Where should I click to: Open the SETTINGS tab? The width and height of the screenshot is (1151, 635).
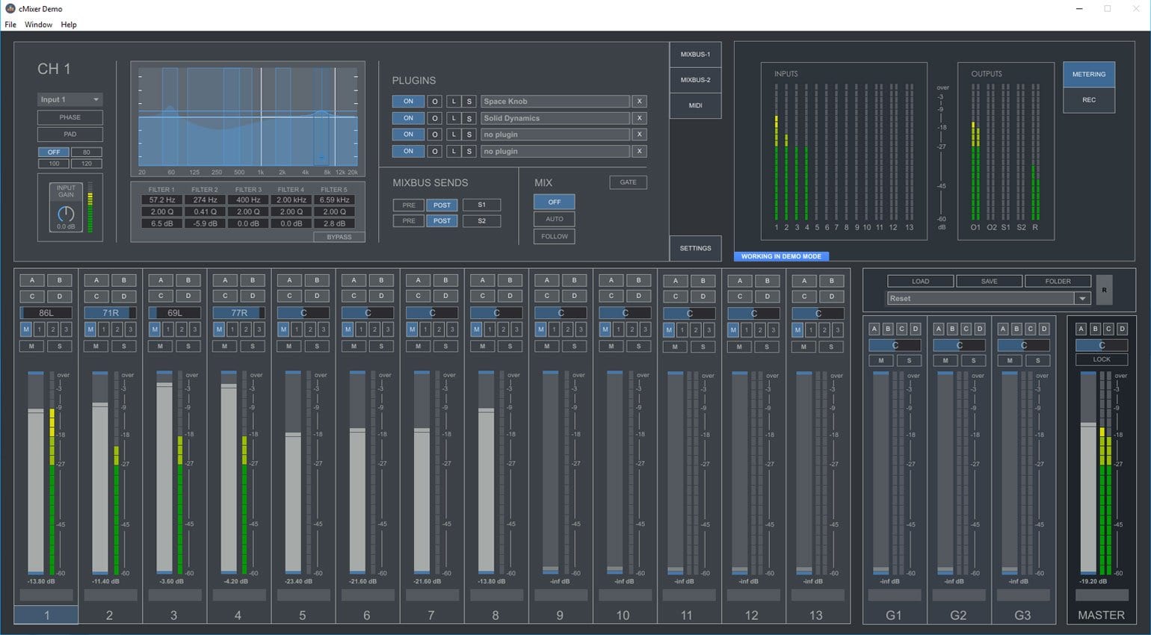tap(695, 248)
